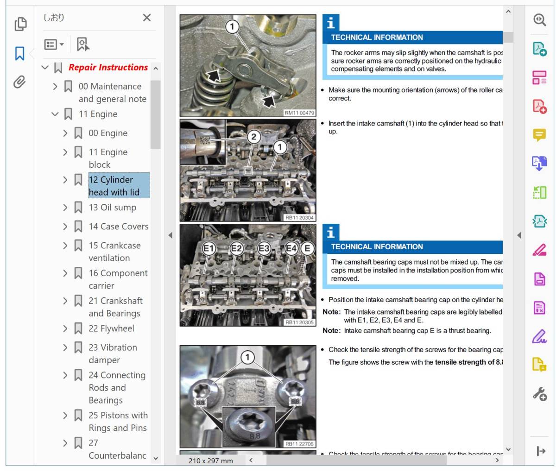Click the find current bookmark icon

coord(82,44)
